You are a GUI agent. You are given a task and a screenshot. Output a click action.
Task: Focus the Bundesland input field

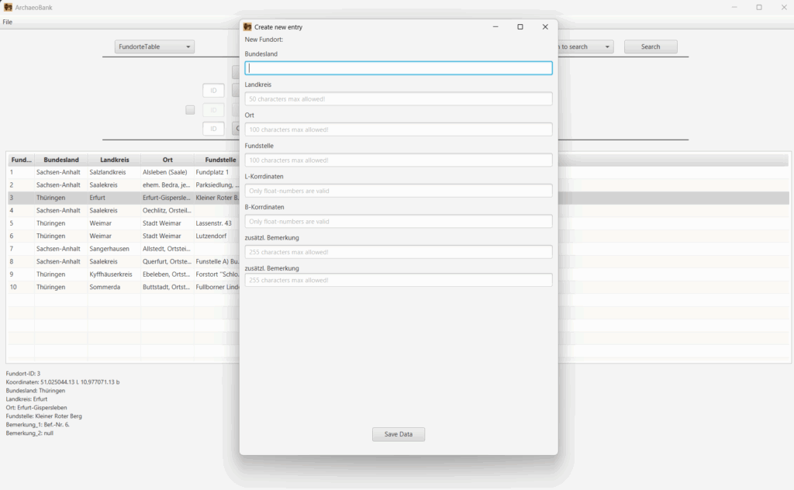tap(399, 68)
